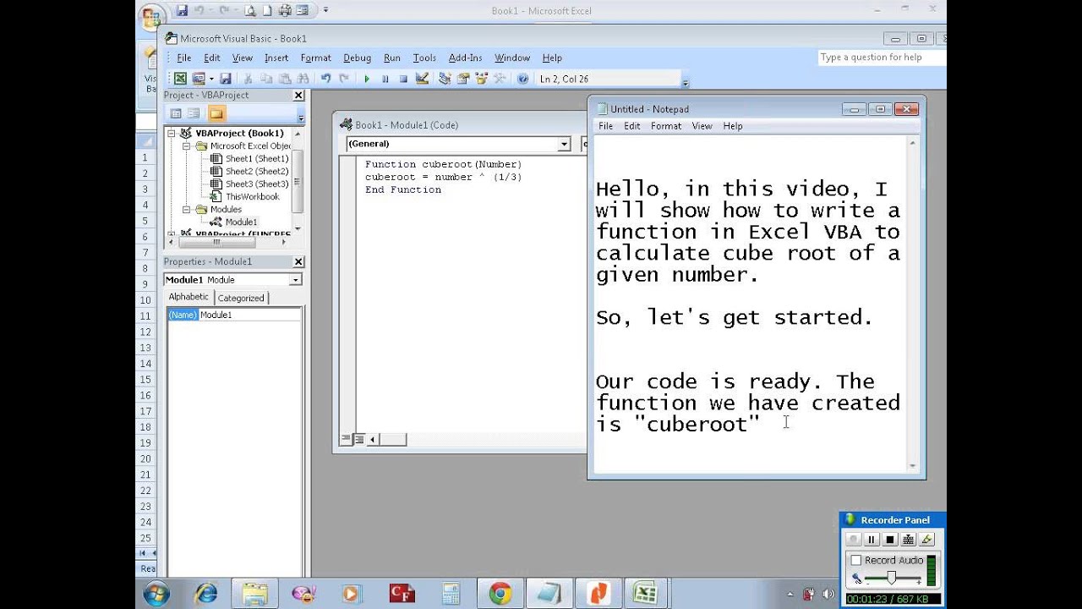Click Insert UserForm toolbar icon
1082x609 pixels.
tap(199, 79)
